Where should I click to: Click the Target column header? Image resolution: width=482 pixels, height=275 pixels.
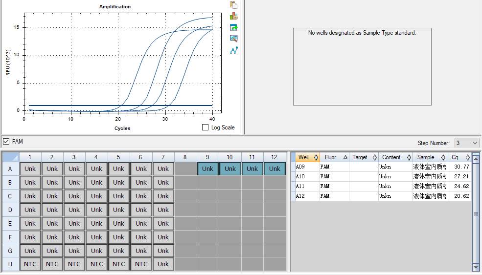coord(364,157)
